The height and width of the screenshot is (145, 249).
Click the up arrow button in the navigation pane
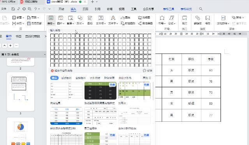pyautogui.click(x=4, y=46)
